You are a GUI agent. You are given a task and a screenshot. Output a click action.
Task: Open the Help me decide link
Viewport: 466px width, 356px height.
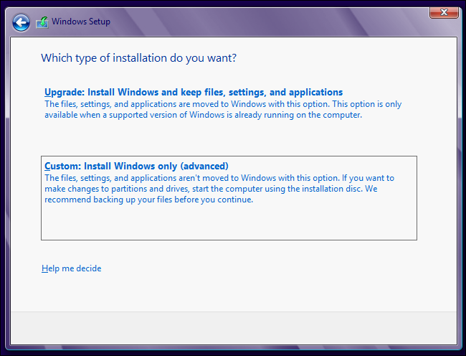coord(72,268)
